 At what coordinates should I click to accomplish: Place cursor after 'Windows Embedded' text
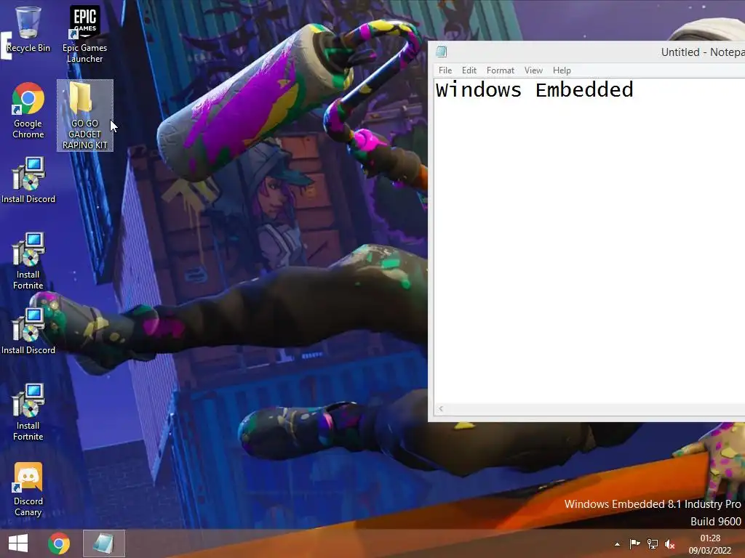click(634, 89)
